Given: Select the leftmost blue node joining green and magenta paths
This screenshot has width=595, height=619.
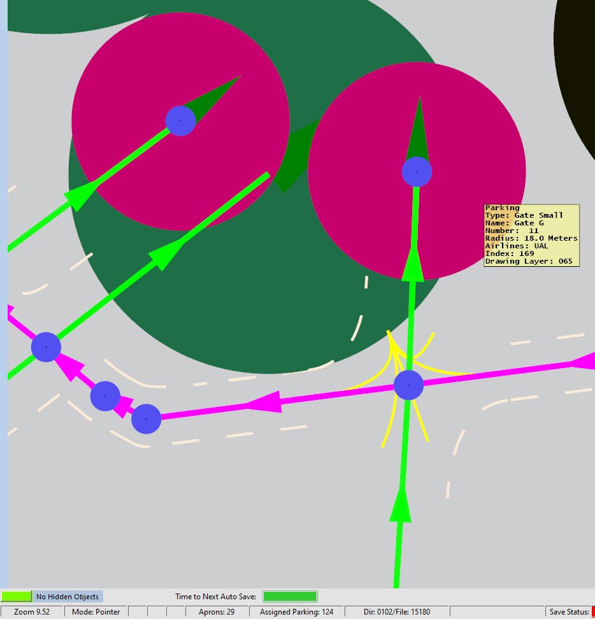Looking at the screenshot, I should tap(47, 347).
